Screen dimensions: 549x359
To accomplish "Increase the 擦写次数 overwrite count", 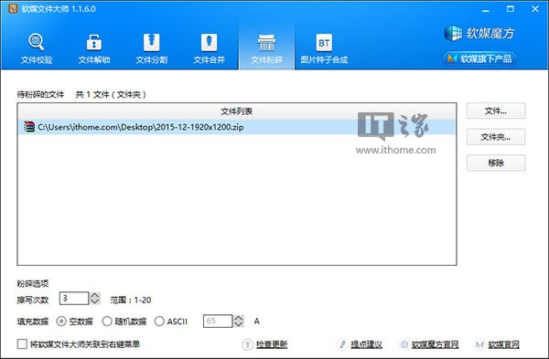I will click(95, 295).
